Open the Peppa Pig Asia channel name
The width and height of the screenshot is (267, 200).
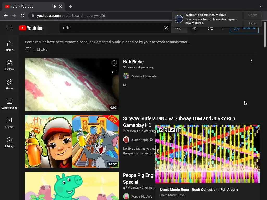click(142, 197)
